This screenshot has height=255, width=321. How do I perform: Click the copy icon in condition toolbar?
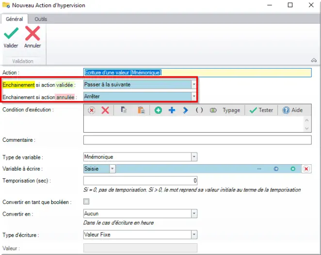point(124,110)
